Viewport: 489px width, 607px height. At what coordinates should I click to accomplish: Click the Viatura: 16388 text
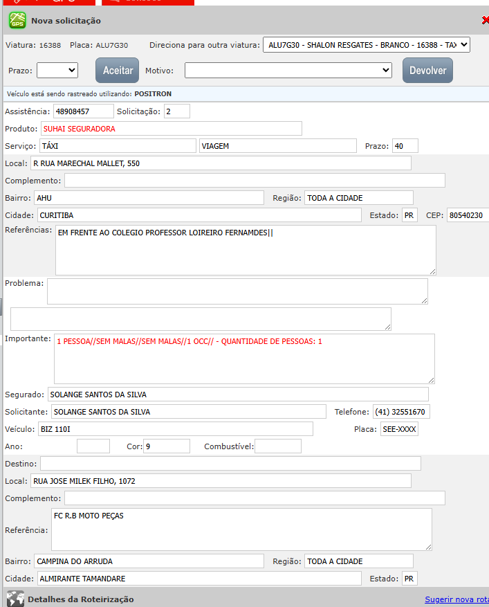tap(33, 45)
